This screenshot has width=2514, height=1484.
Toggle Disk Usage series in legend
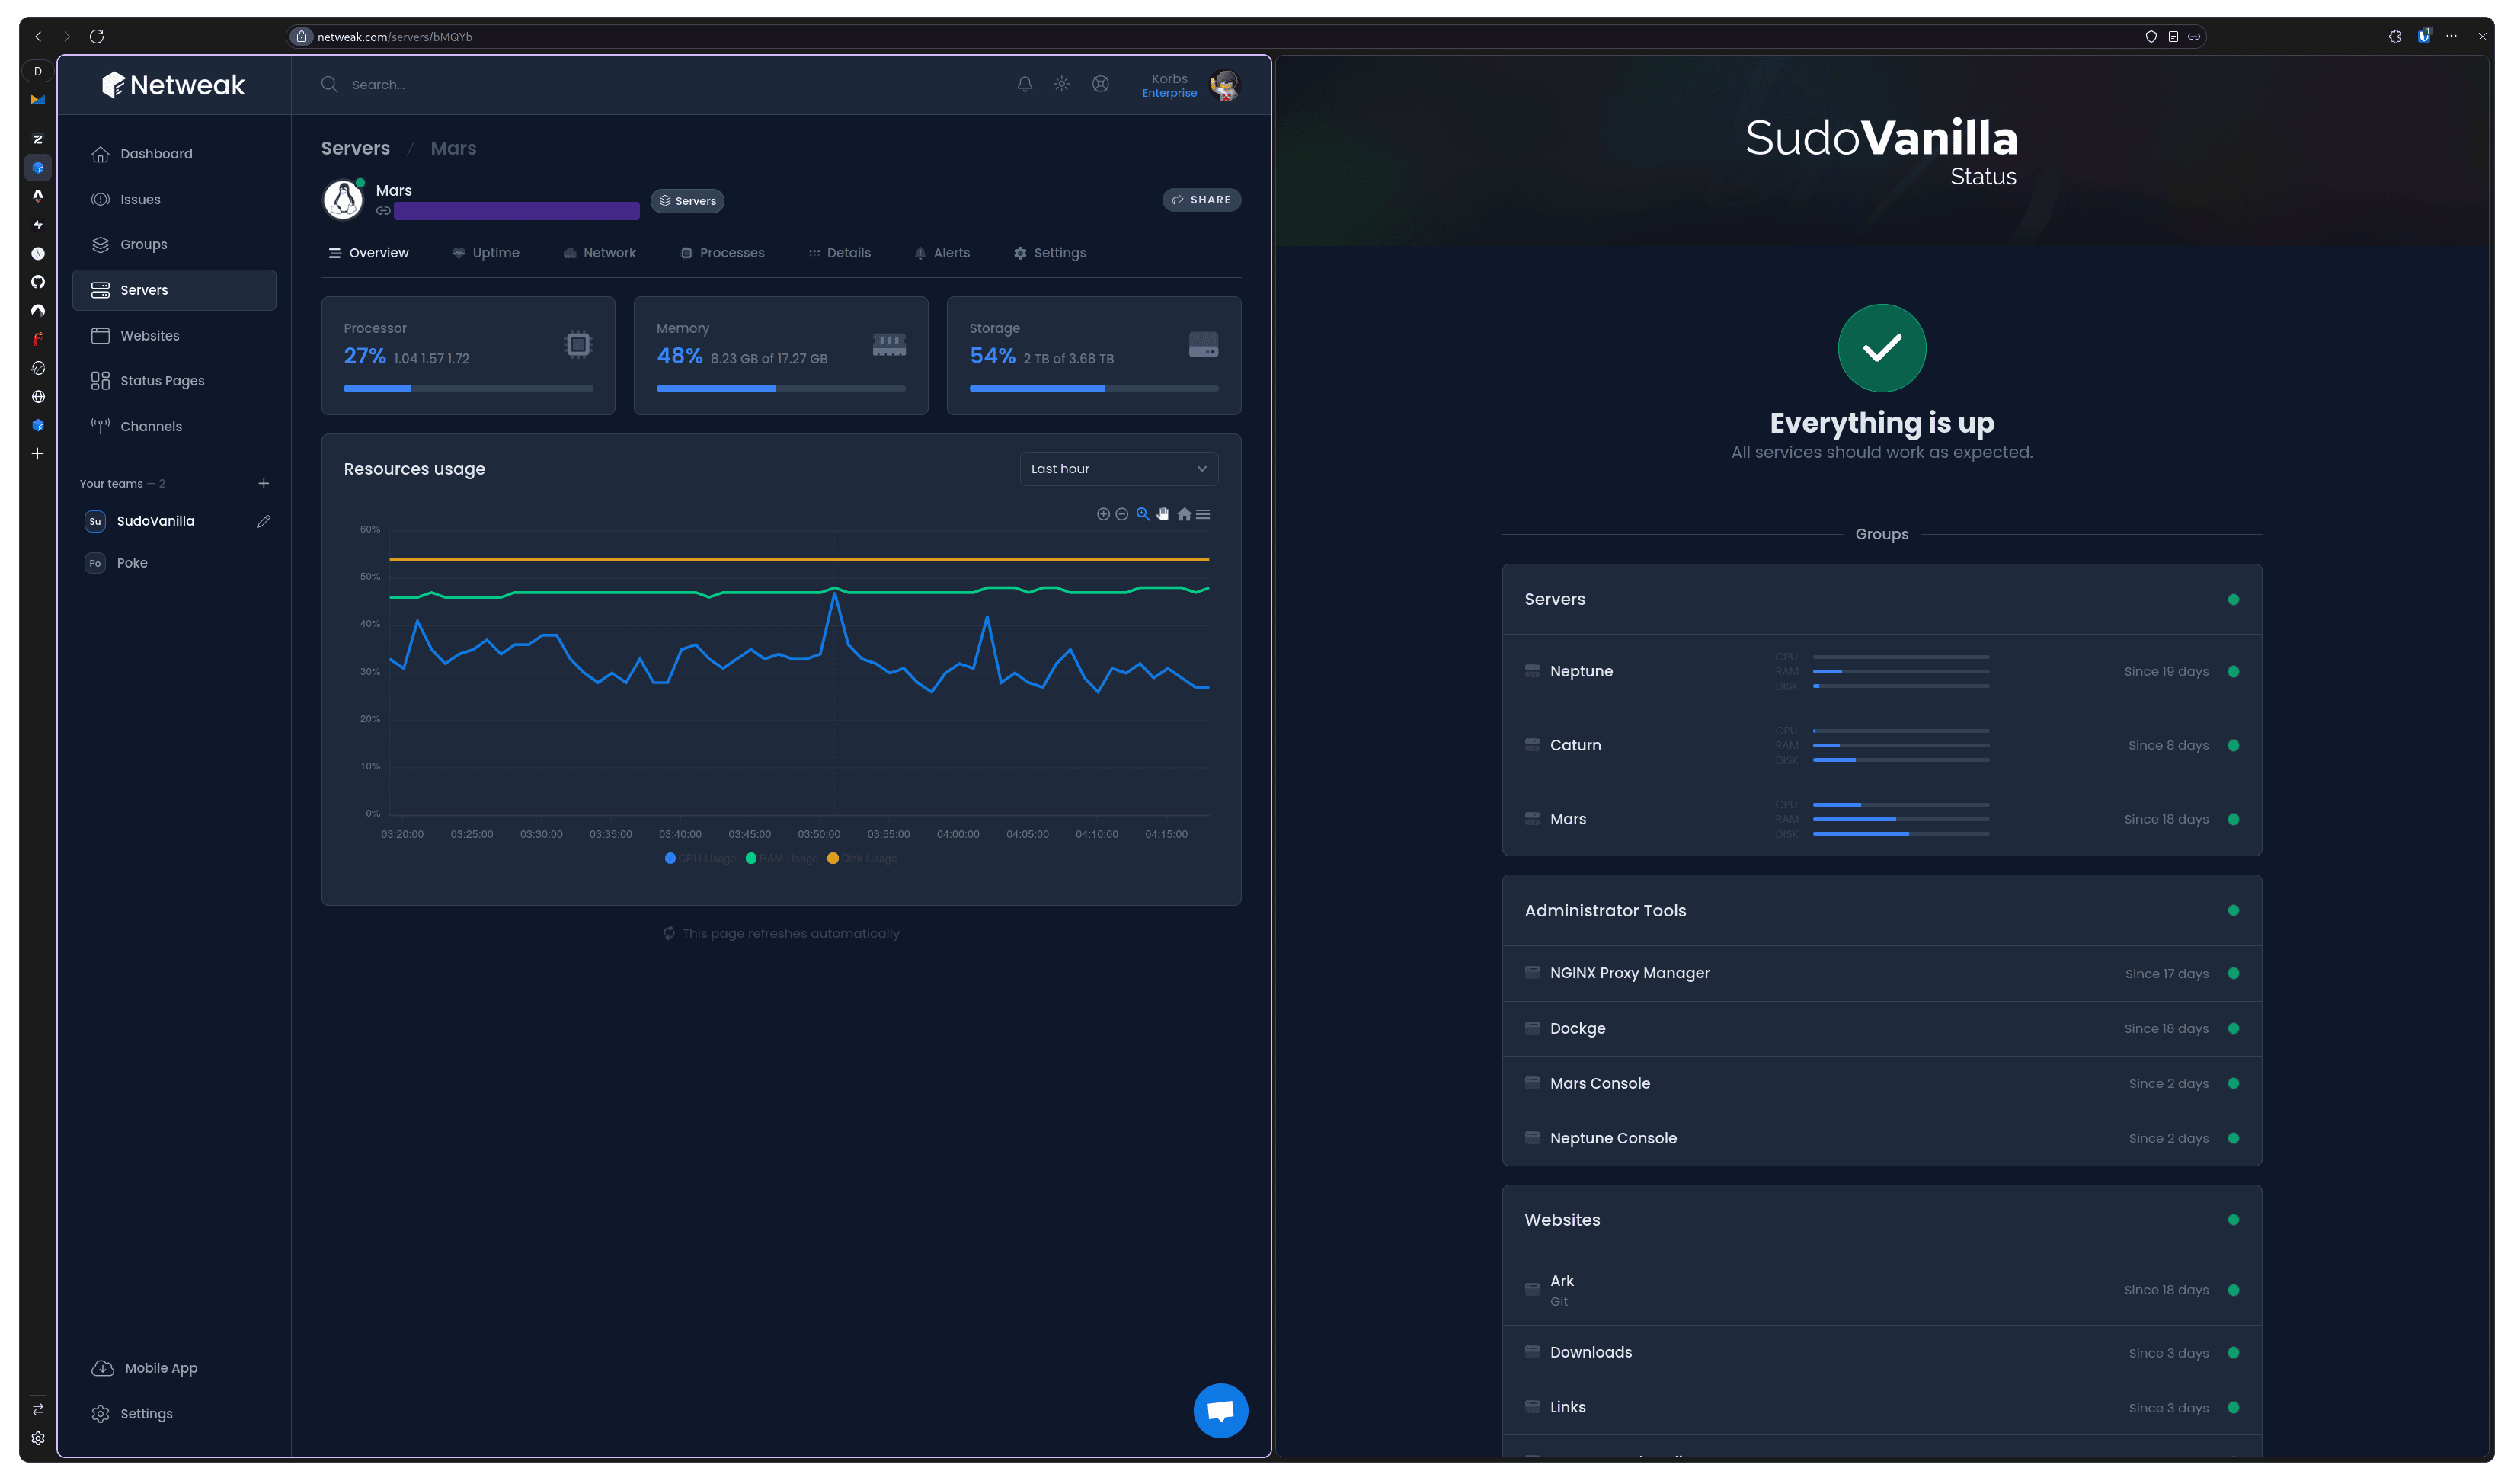click(x=862, y=858)
